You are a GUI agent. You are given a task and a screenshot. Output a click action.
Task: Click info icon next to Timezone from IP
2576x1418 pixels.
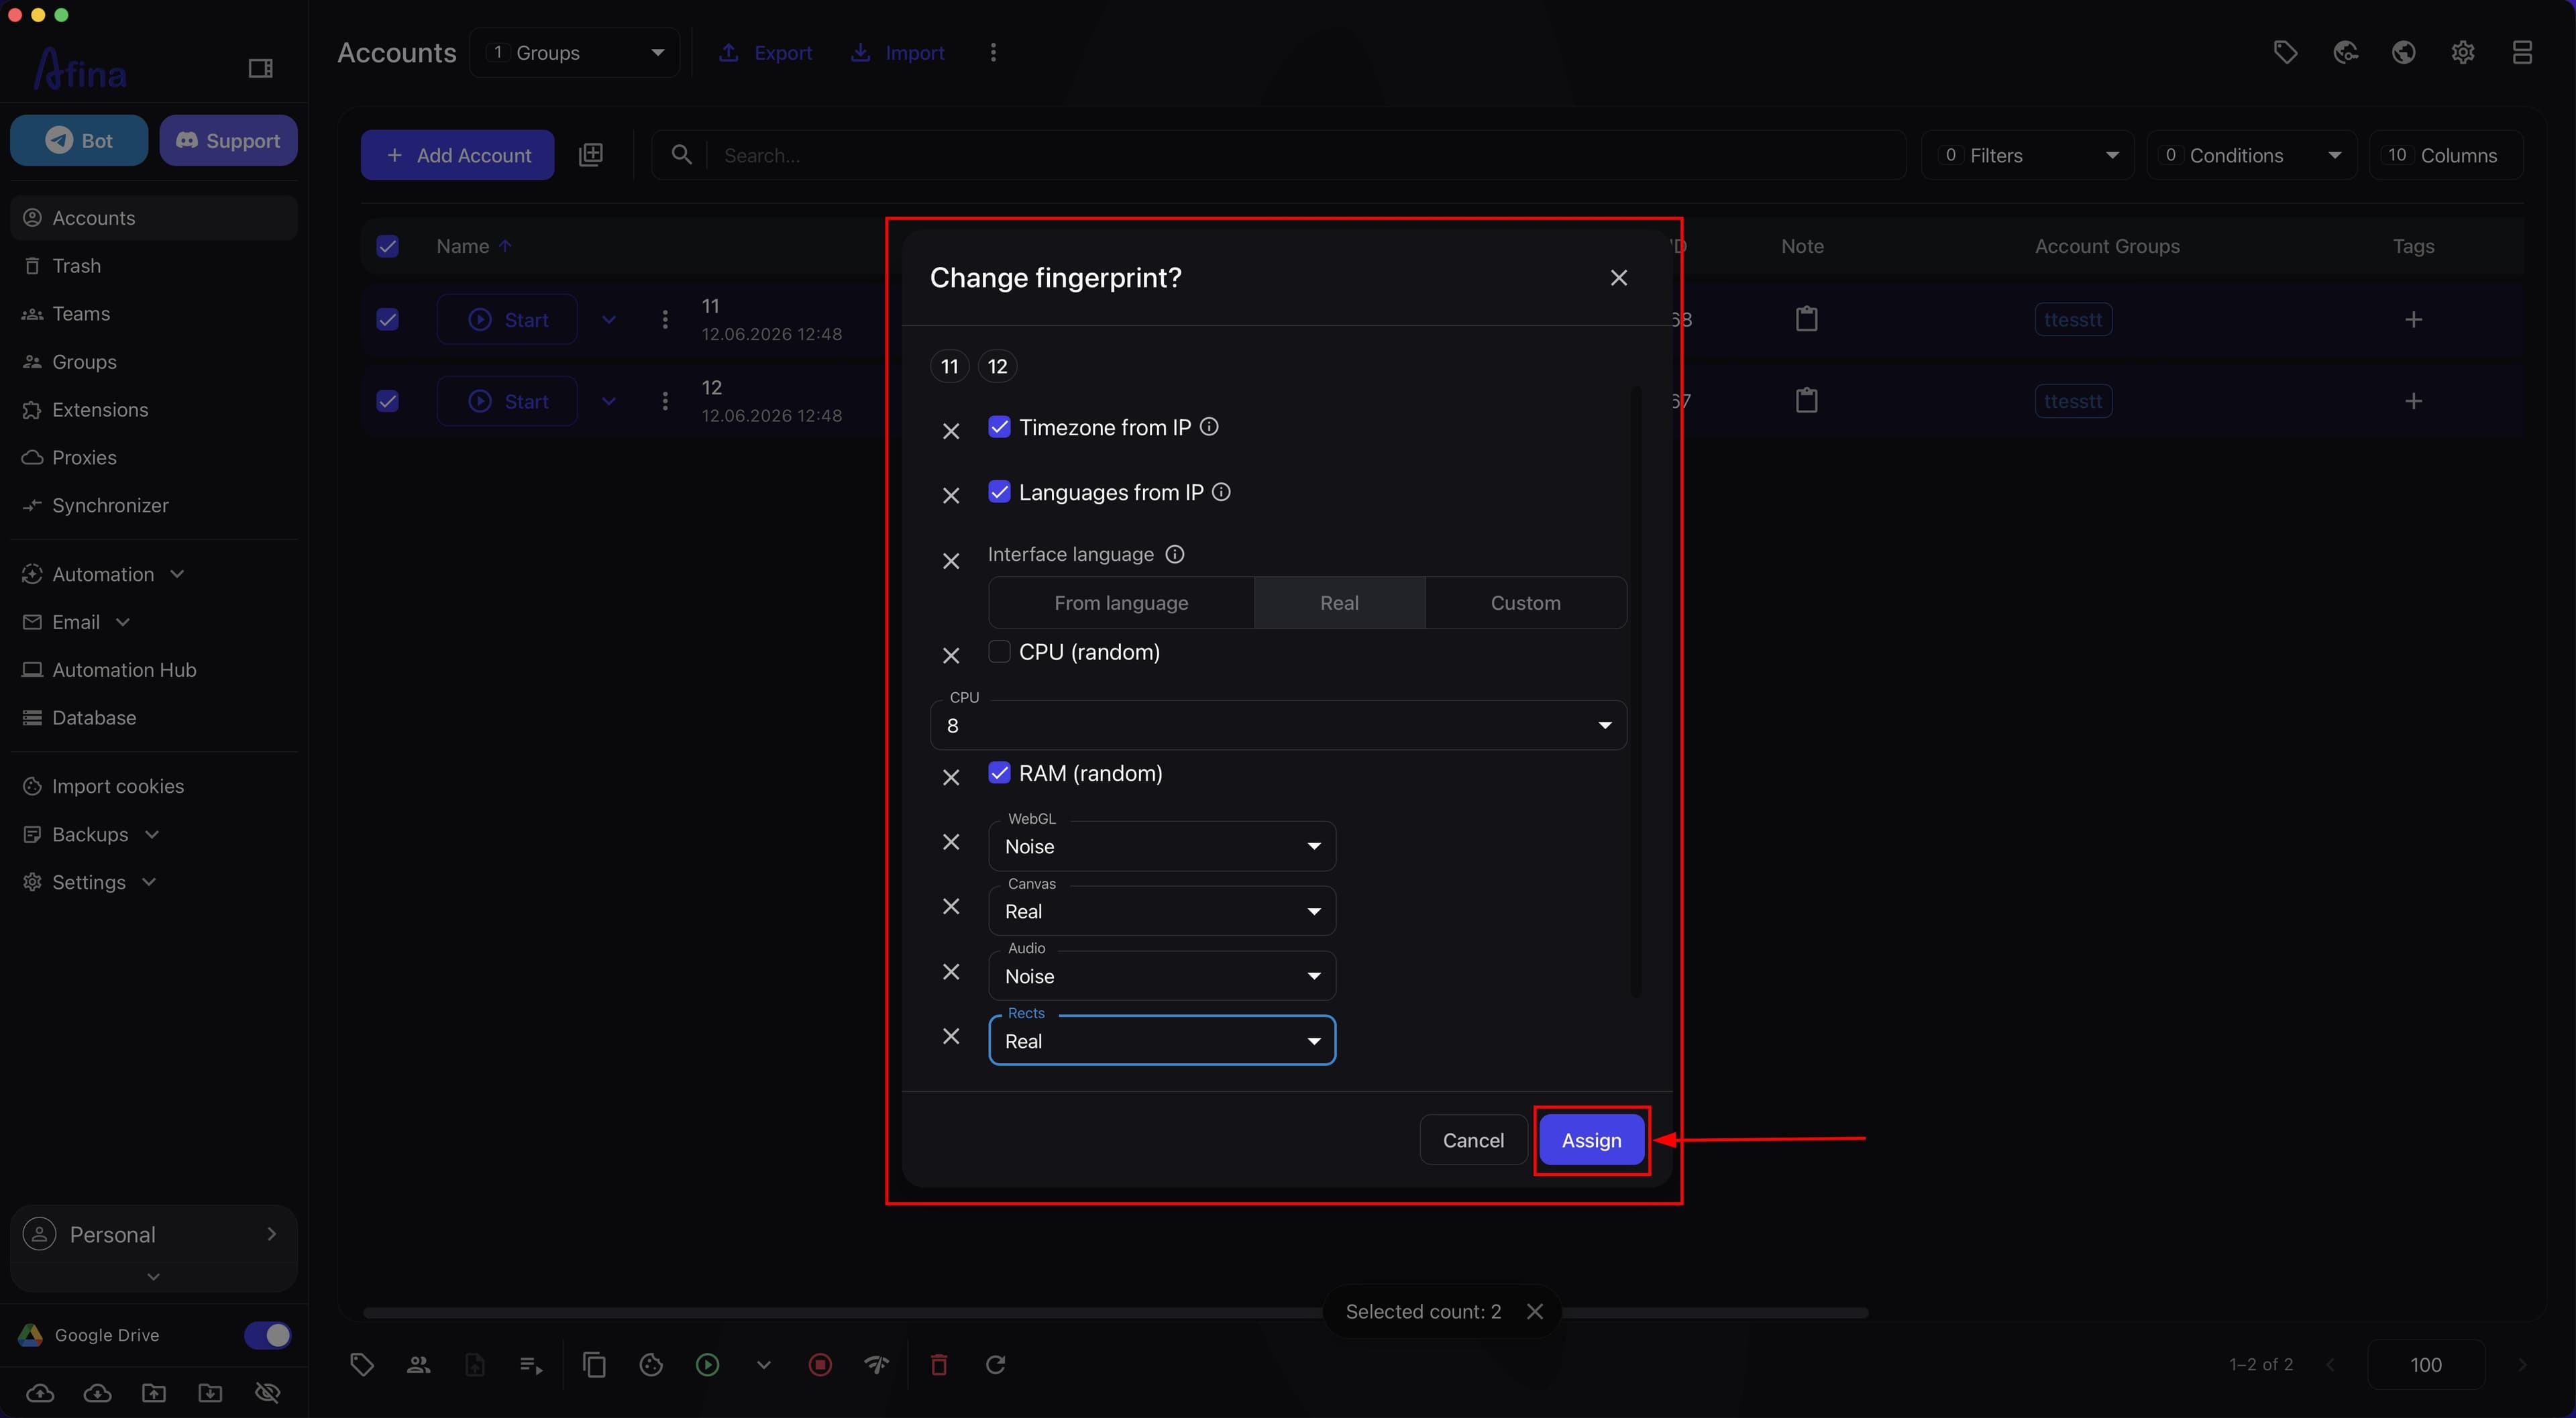pyautogui.click(x=1209, y=427)
